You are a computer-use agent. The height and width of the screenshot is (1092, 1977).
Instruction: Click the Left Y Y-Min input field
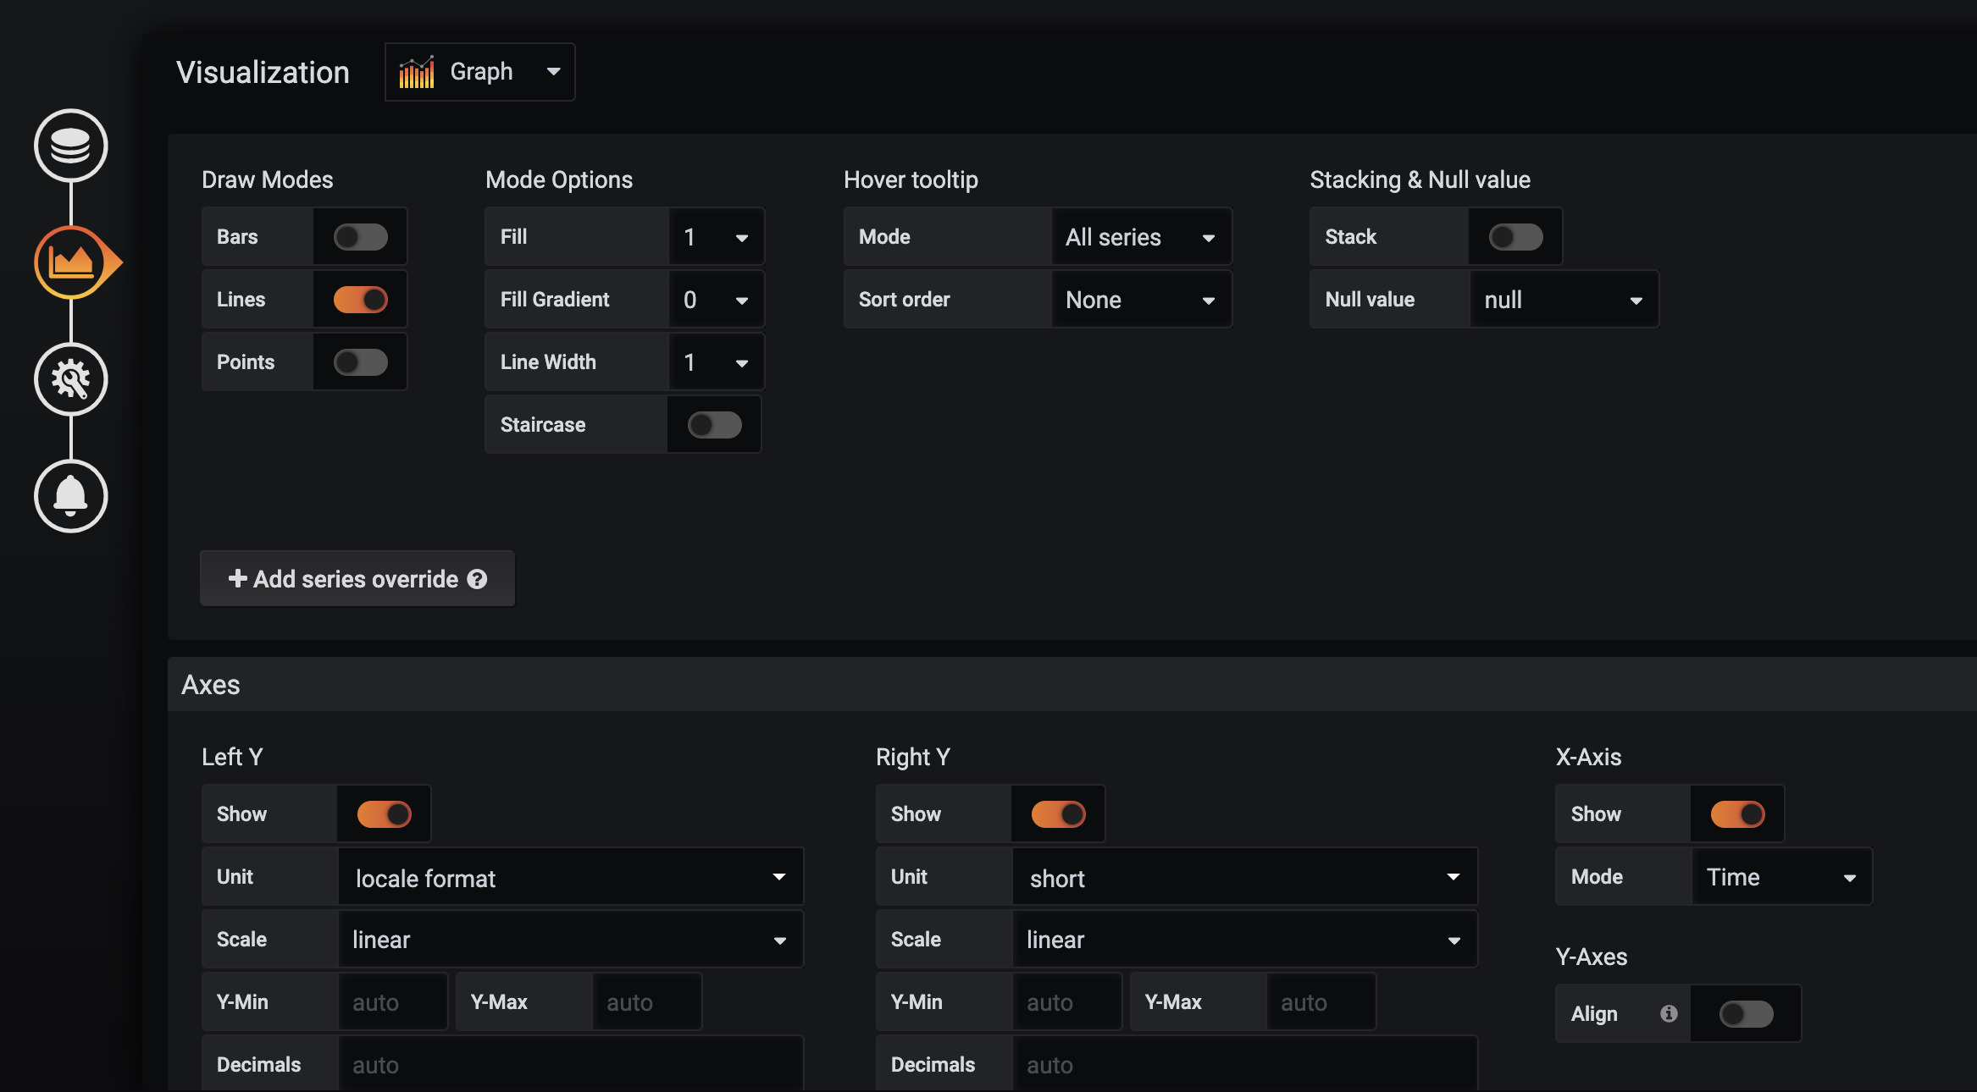click(x=392, y=1002)
